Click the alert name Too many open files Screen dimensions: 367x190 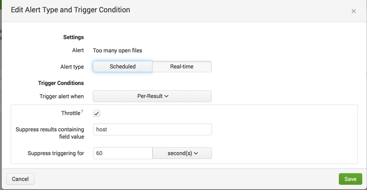tap(118, 50)
